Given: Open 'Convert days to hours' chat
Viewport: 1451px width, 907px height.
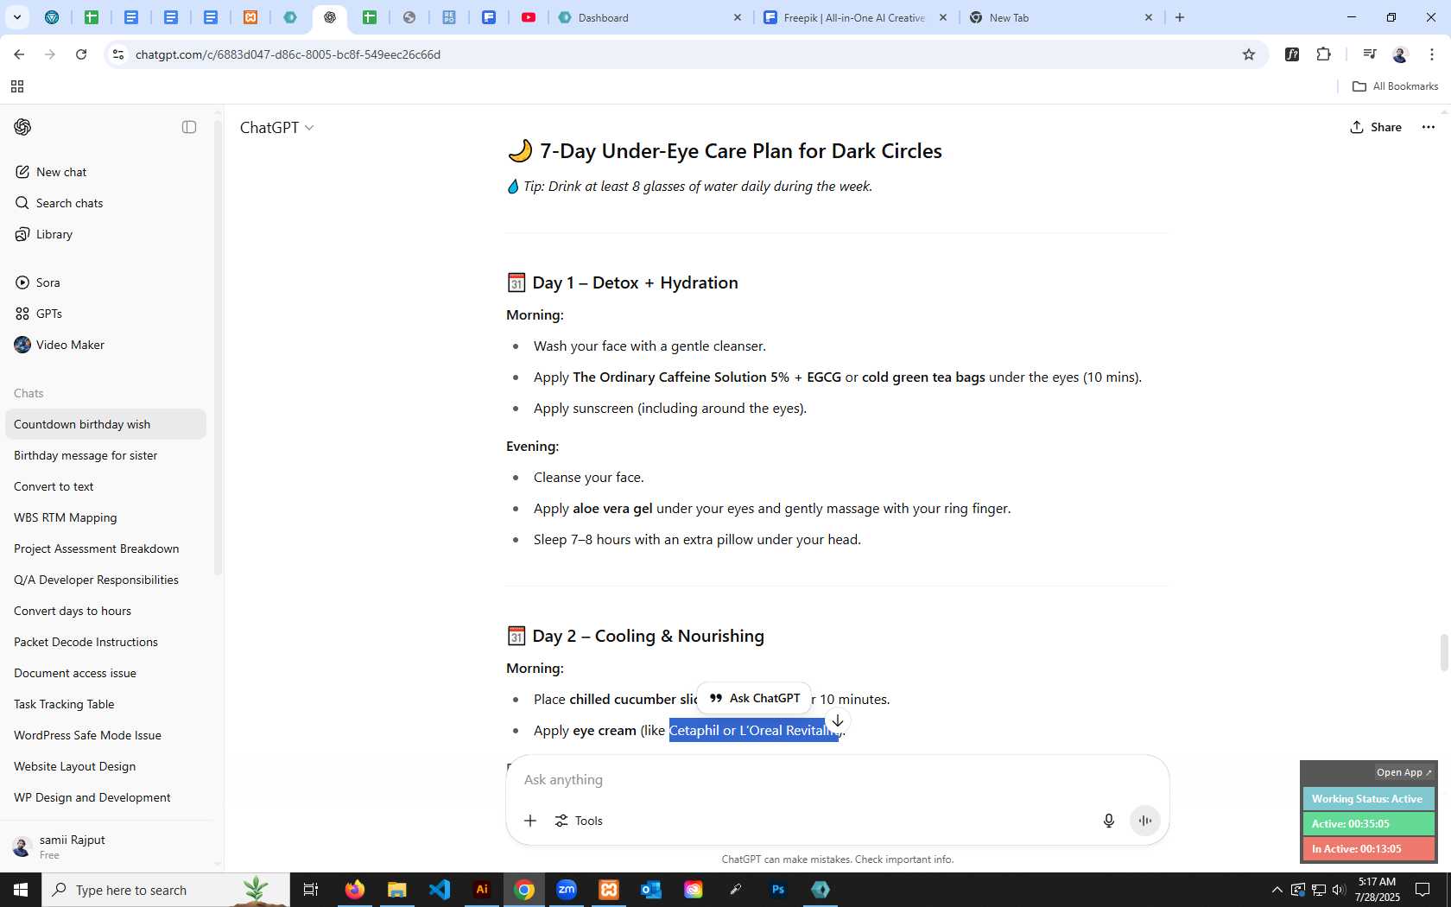Looking at the screenshot, I should (105, 611).
